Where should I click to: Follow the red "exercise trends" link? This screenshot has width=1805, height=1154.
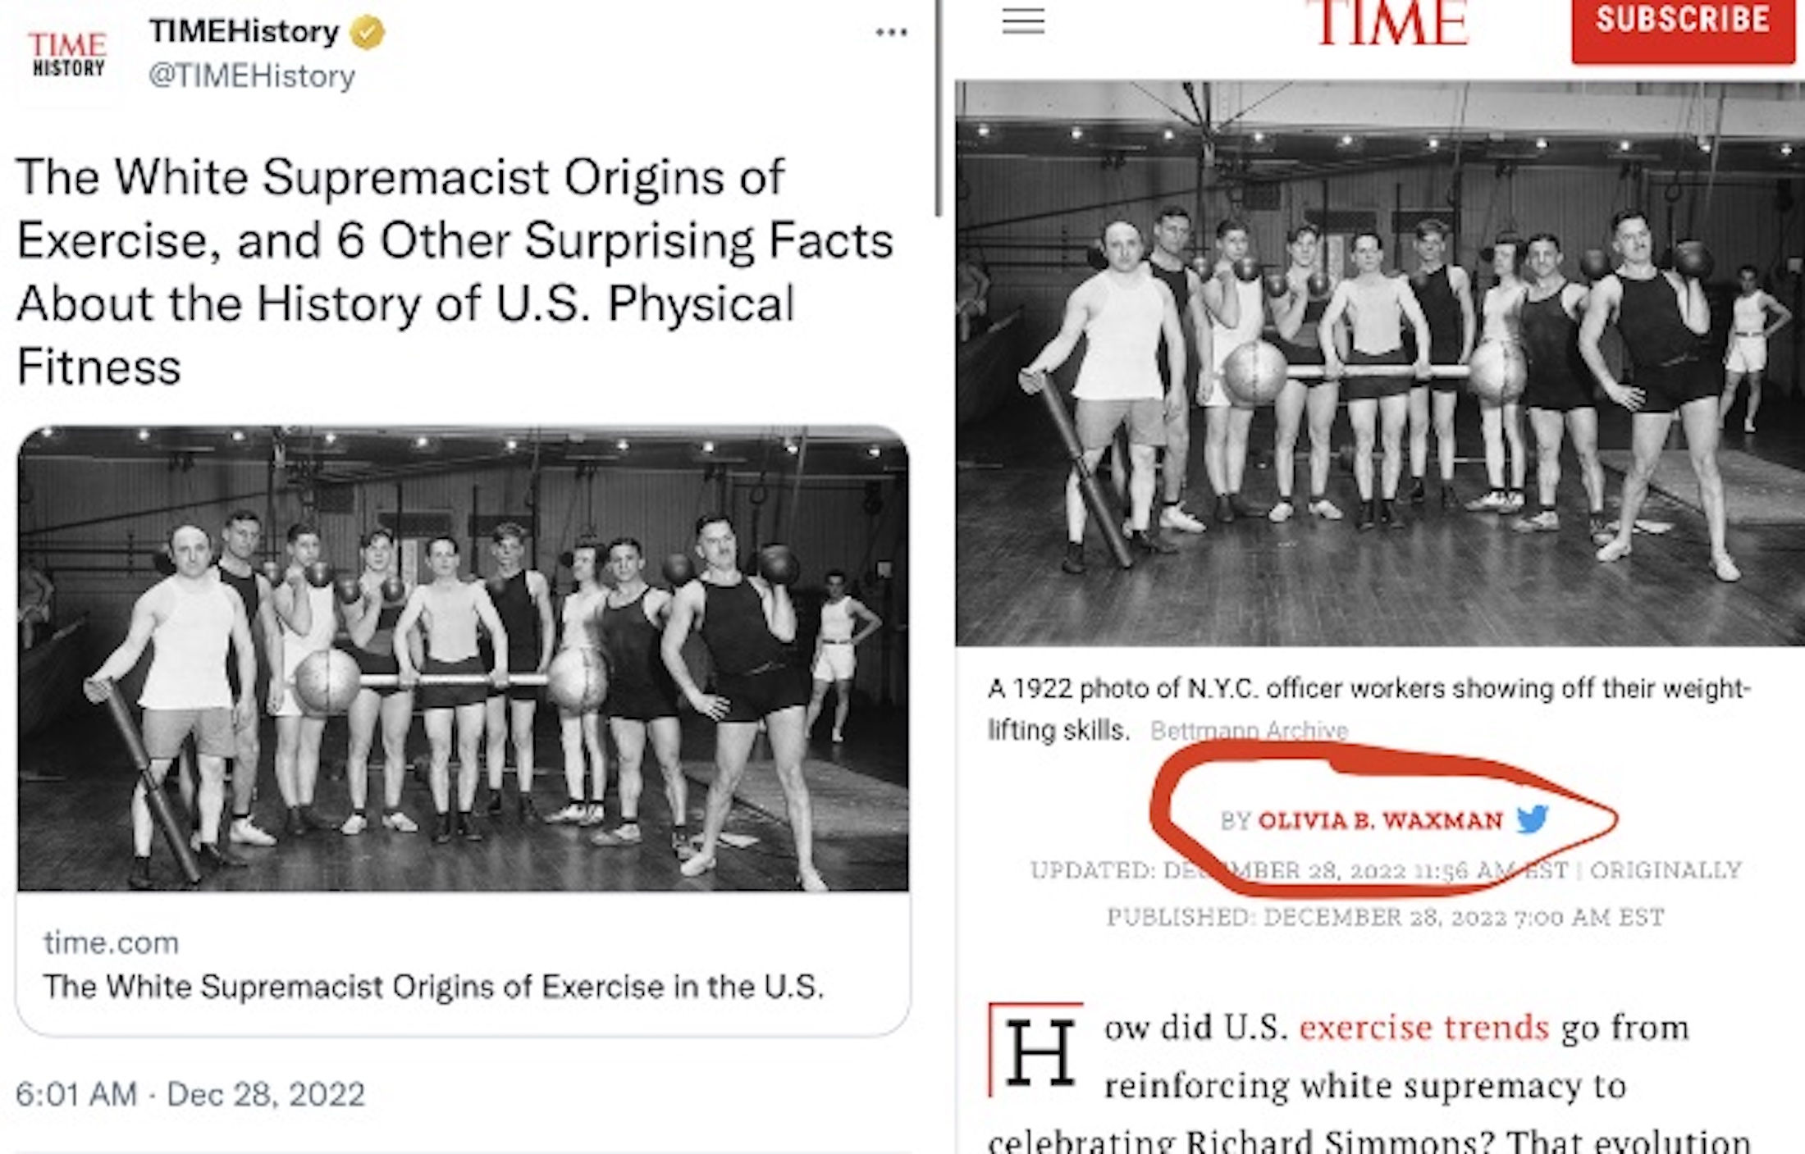point(1423,1027)
